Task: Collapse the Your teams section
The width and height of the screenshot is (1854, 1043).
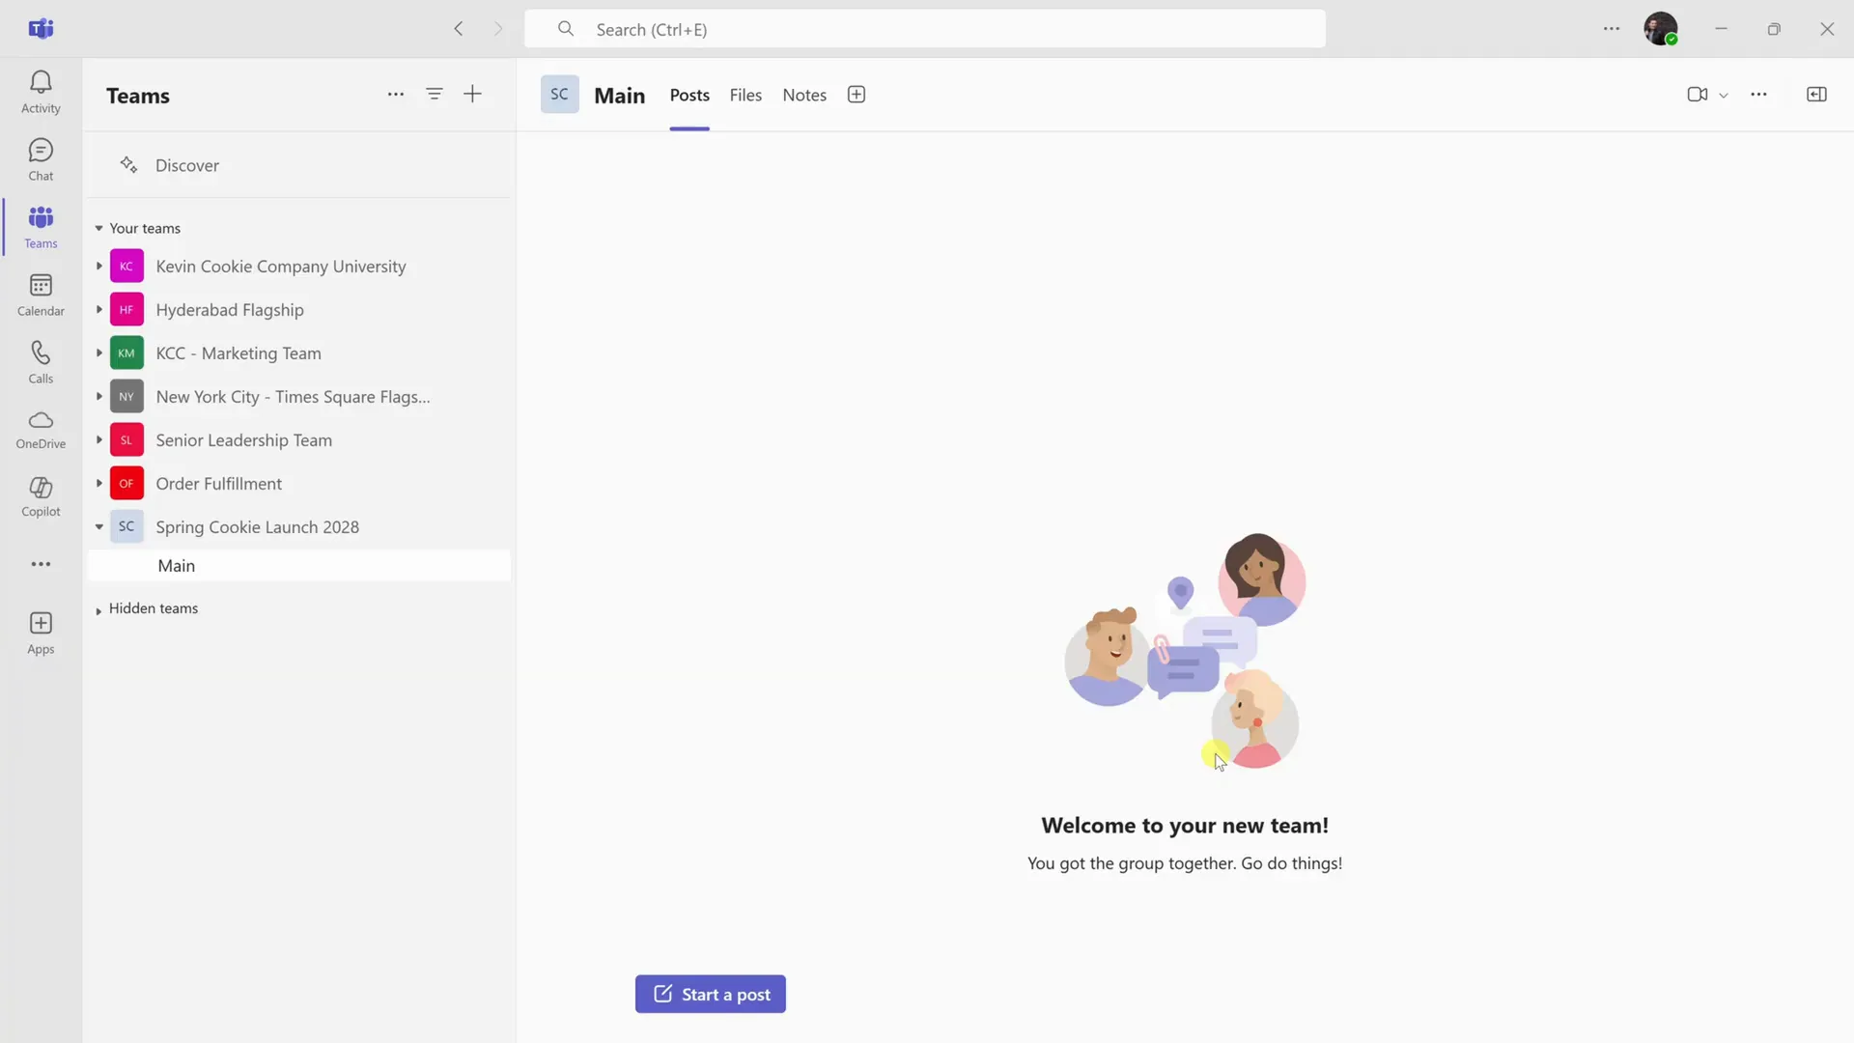Action: pyautogui.click(x=98, y=229)
